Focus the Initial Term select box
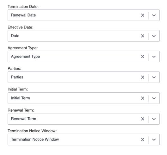The height and width of the screenshot is (155, 167). pos(83,98)
